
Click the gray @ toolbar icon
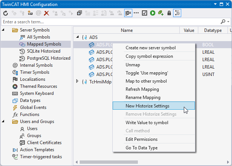coord(39,13)
